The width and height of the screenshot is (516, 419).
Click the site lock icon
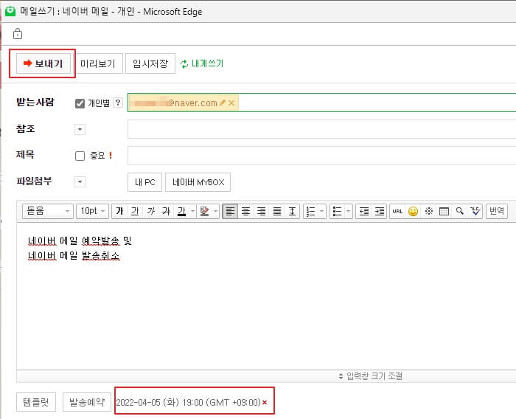[x=18, y=34]
